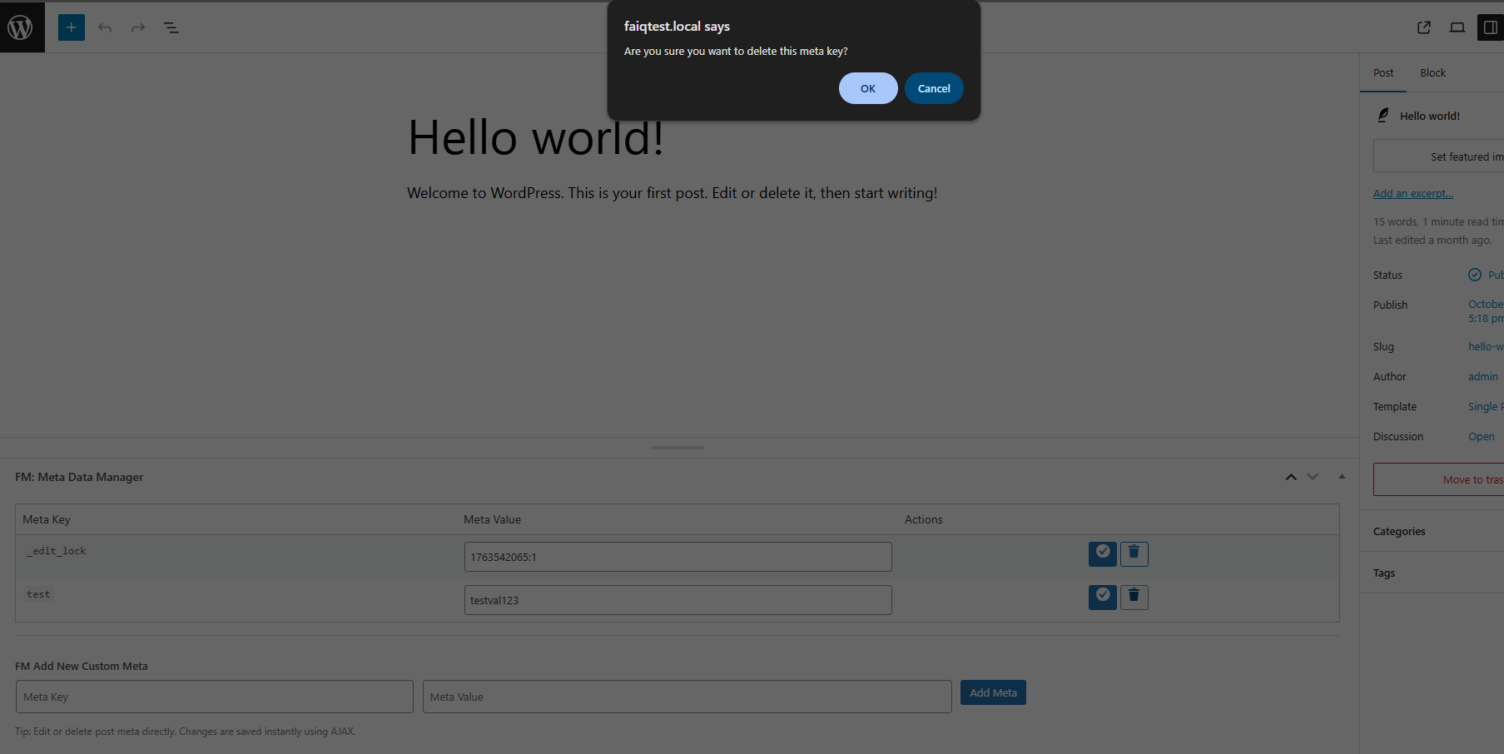Open the Add an excerpt link

point(1412,192)
